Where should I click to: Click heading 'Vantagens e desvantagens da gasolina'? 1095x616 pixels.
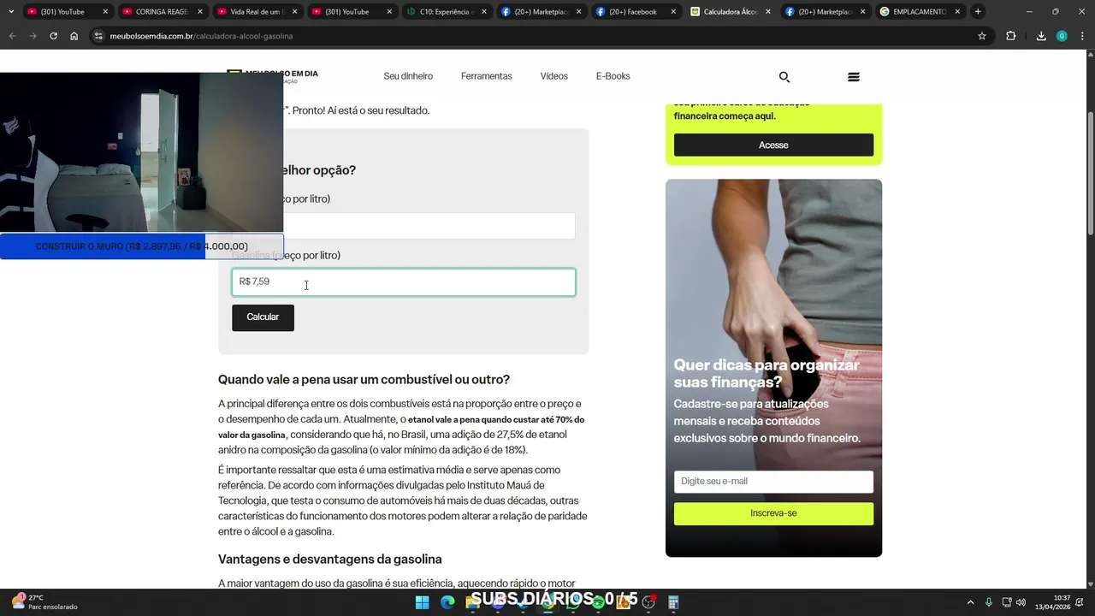[x=329, y=560]
